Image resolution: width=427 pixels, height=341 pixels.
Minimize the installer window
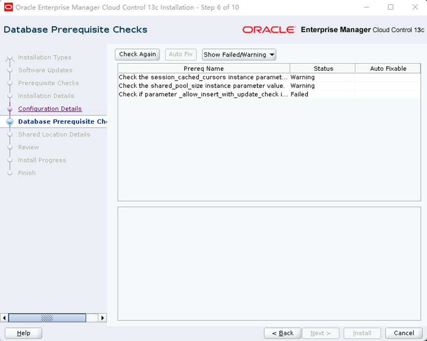(366, 7)
